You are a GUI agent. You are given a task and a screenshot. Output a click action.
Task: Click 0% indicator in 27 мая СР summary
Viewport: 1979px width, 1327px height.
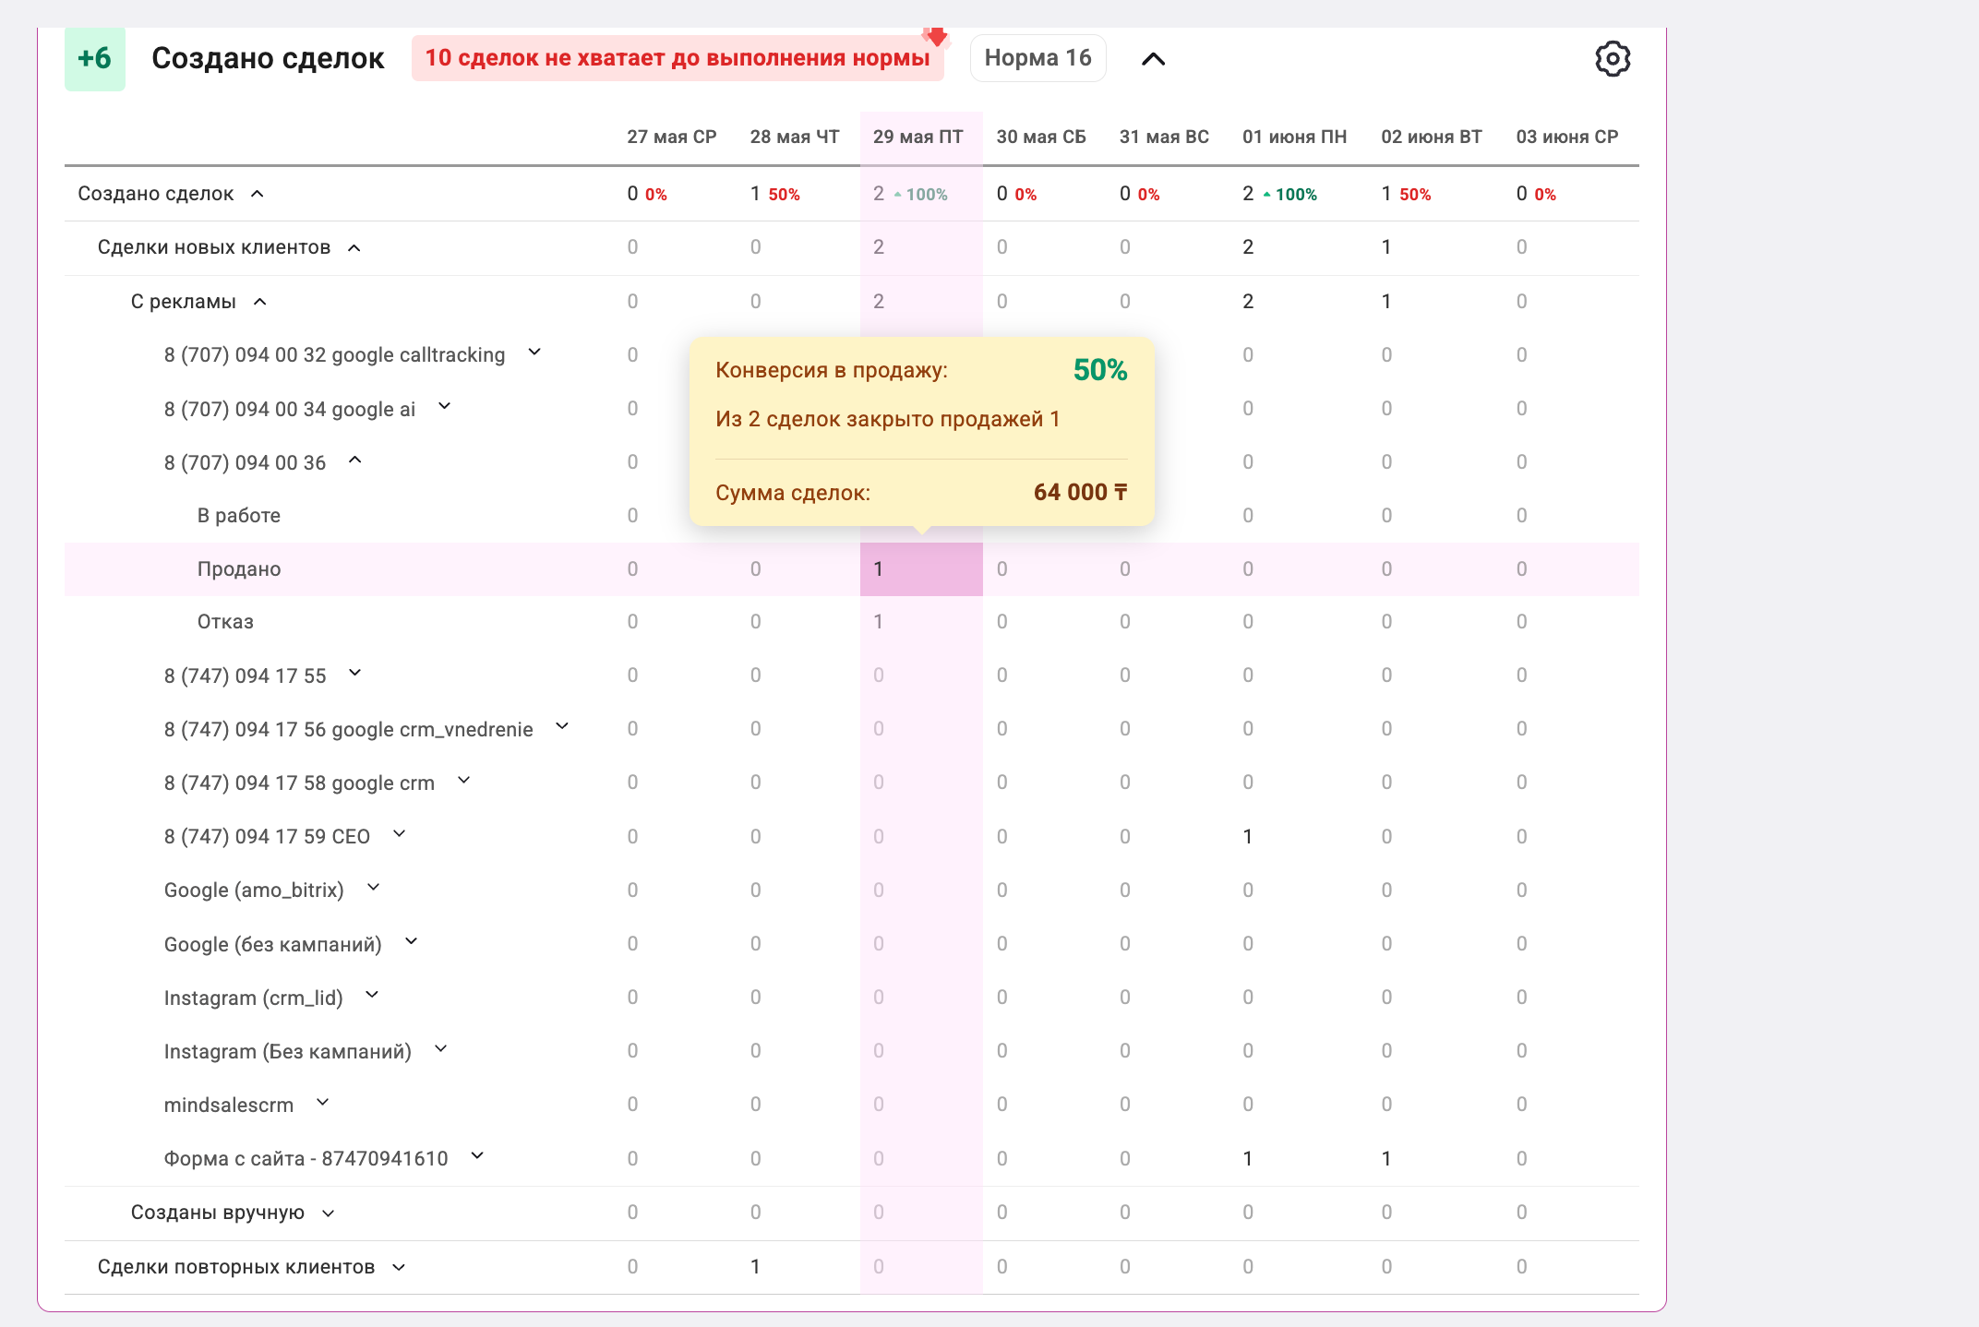pos(656,195)
